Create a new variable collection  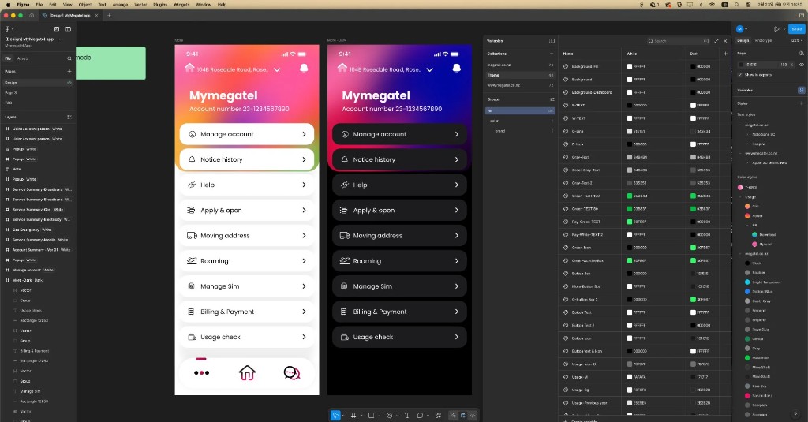552,54
